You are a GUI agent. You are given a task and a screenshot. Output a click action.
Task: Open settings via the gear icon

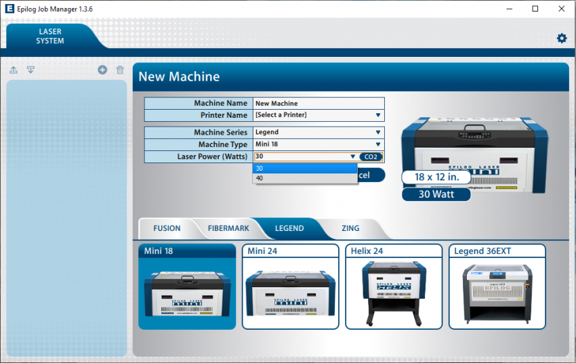(x=561, y=39)
